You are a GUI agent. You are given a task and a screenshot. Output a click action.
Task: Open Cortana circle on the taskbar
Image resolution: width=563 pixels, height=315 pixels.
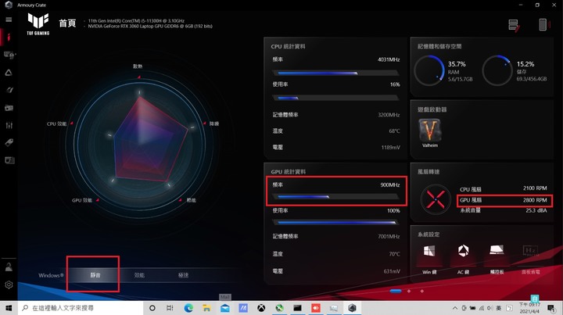pos(152,308)
